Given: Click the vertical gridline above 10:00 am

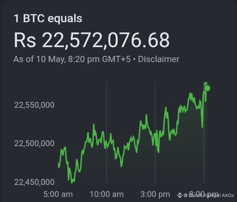Looking at the screenshot, I should (107, 133).
